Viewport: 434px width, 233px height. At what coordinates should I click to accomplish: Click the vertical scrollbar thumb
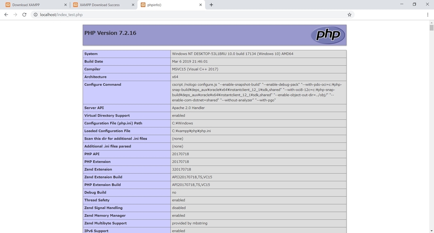pyautogui.click(x=431, y=28)
